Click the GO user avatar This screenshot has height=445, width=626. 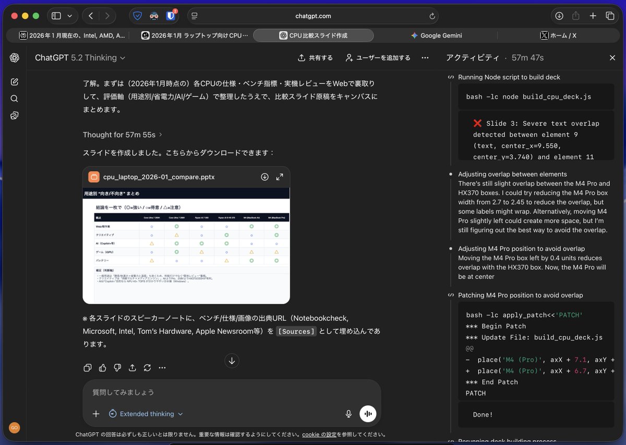[x=14, y=427]
